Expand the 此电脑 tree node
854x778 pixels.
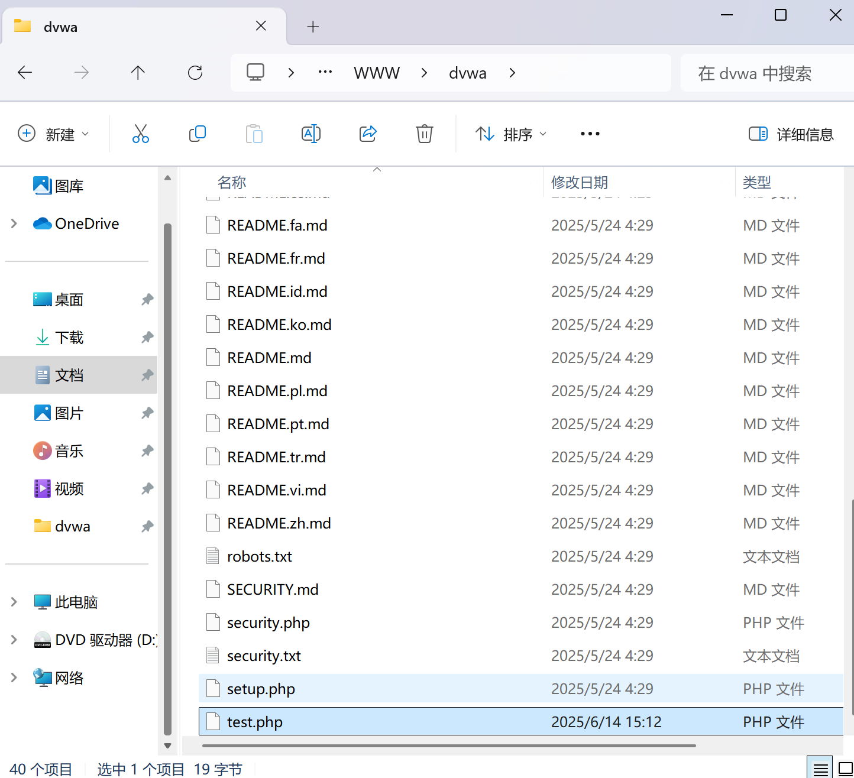coord(14,602)
